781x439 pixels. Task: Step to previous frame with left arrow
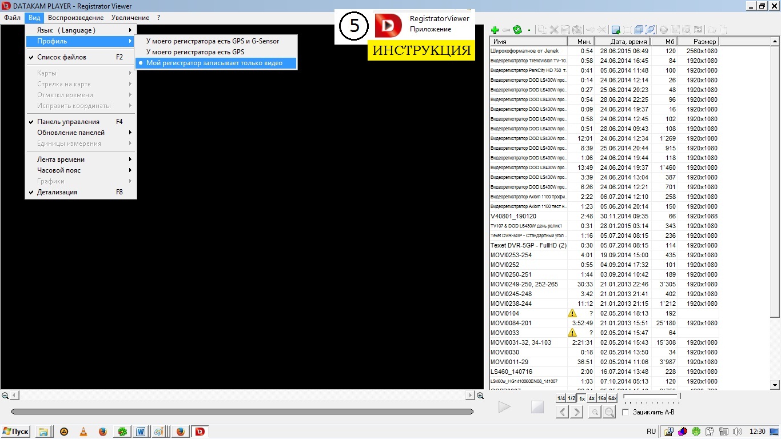pos(563,412)
